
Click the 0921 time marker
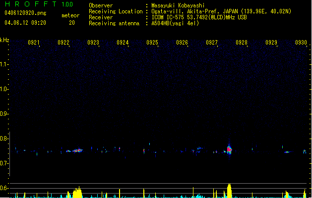(x=34, y=43)
